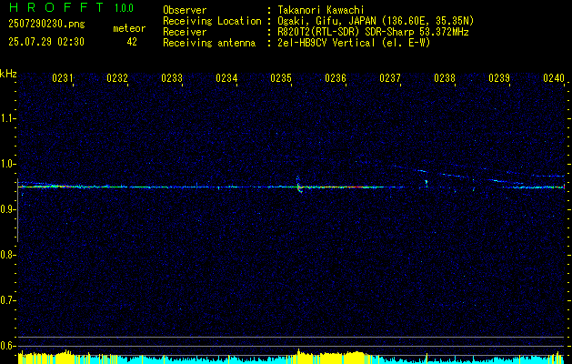Viewport: 572px width, 364px height.
Task: Click the 0233 time marker
Action: 172,77
